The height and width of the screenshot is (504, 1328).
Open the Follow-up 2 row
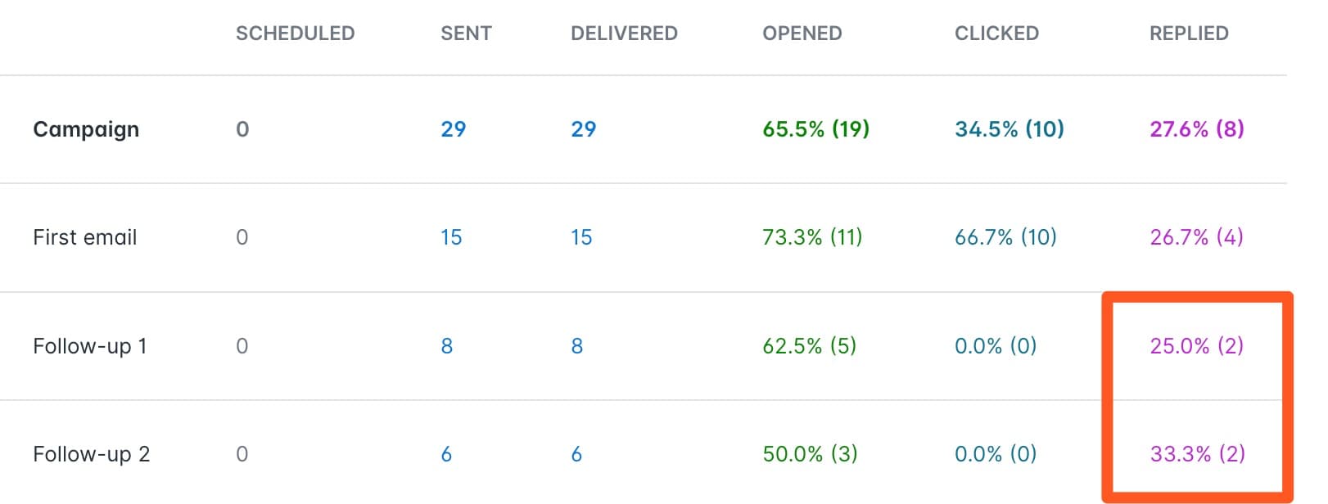(92, 454)
